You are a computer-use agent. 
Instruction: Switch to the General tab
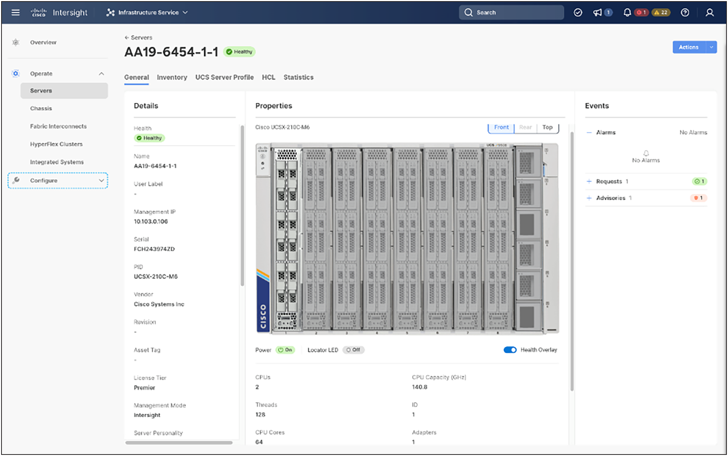pos(137,77)
